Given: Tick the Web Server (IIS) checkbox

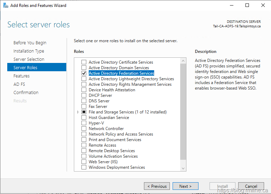Looking at the screenshot, I should [x=84, y=162].
